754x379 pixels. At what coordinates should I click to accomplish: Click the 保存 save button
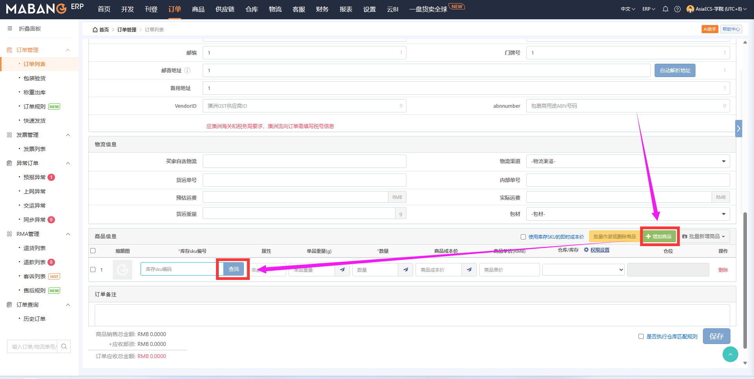click(x=716, y=336)
